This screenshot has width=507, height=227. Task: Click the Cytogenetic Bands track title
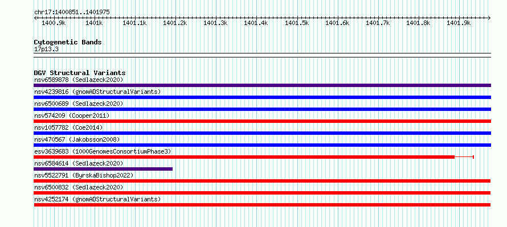(68, 42)
